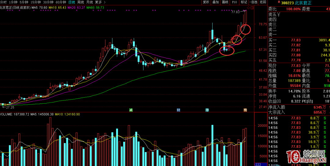Click the MA60: 56.73 indicator label

tap(95, 8)
